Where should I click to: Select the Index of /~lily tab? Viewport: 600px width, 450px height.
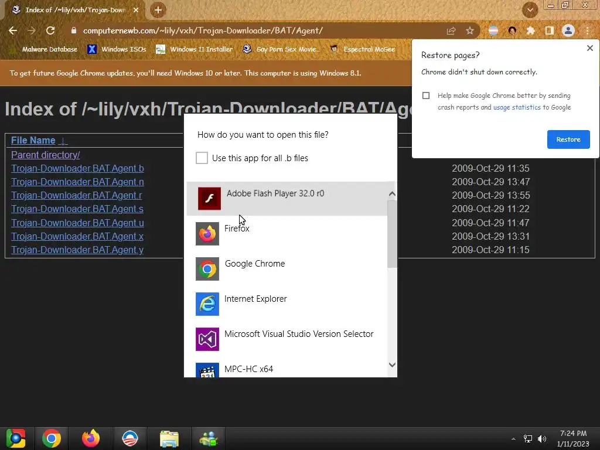pyautogui.click(x=73, y=10)
